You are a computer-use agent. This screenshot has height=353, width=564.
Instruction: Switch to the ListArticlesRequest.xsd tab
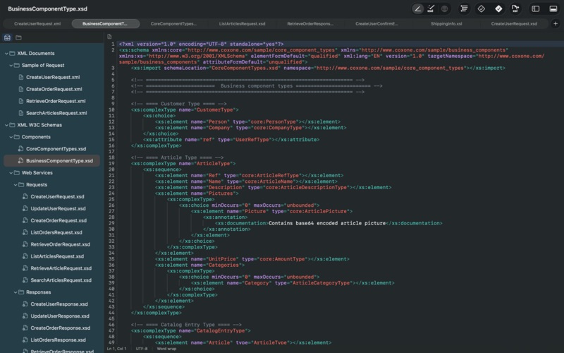pos(242,24)
